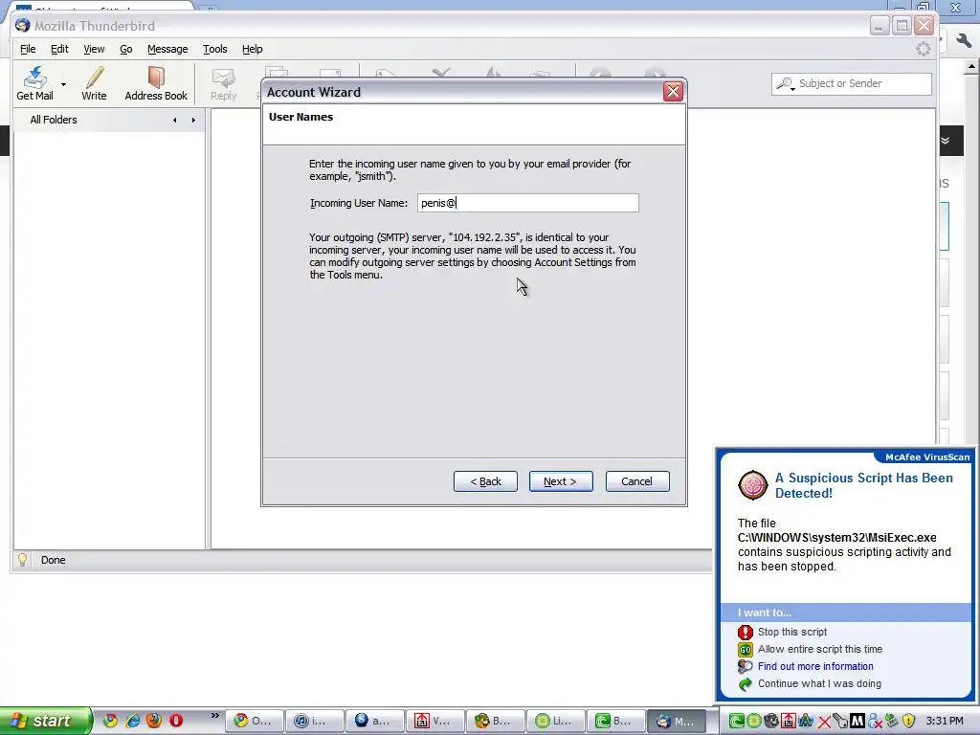Image resolution: width=980 pixels, height=735 pixels.
Task: Cancel the Account Wizard
Action: [x=636, y=481]
